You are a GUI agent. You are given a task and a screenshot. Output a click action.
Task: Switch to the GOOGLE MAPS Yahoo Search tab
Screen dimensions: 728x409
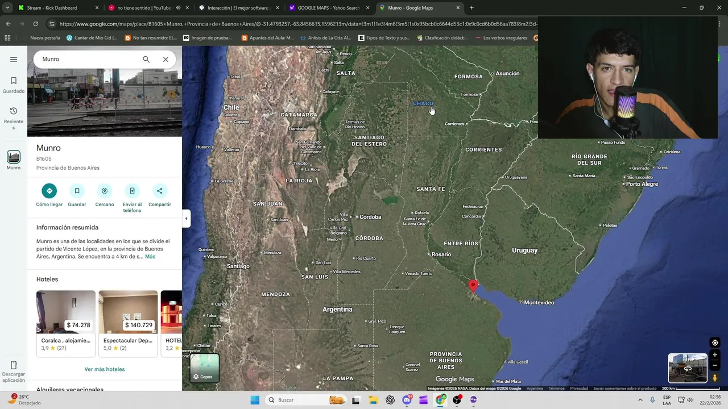pyautogui.click(x=328, y=8)
